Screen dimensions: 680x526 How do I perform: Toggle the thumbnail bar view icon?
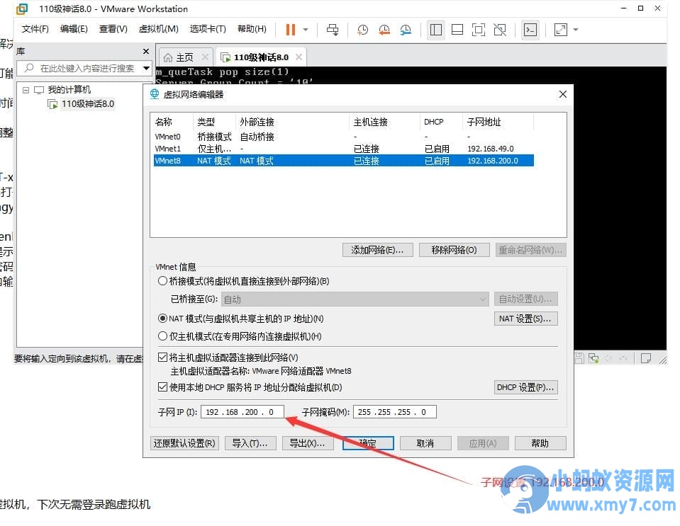[x=457, y=30]
